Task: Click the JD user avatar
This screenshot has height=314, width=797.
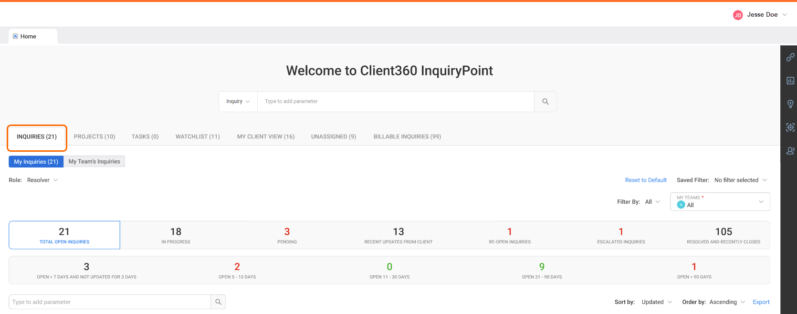Action: point(738,15)
